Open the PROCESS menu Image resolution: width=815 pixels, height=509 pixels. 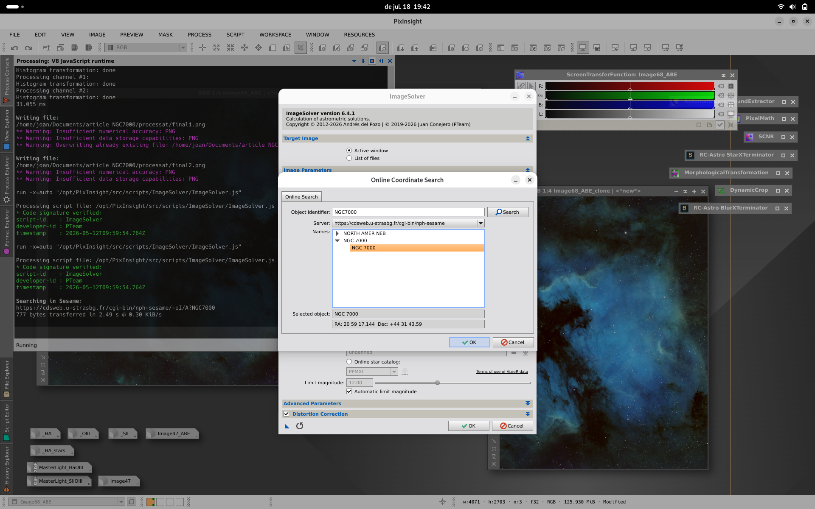(x=200, y=35)
